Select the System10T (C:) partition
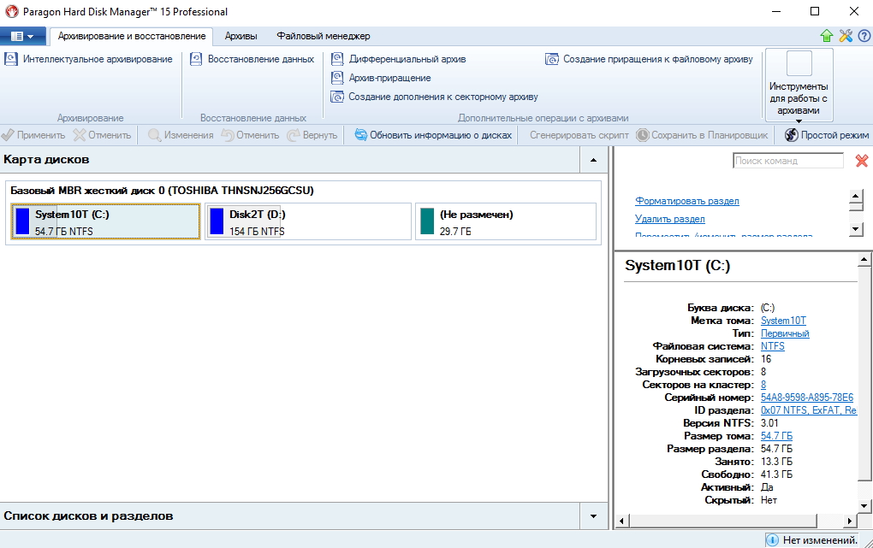 click(x=105, y=221)
